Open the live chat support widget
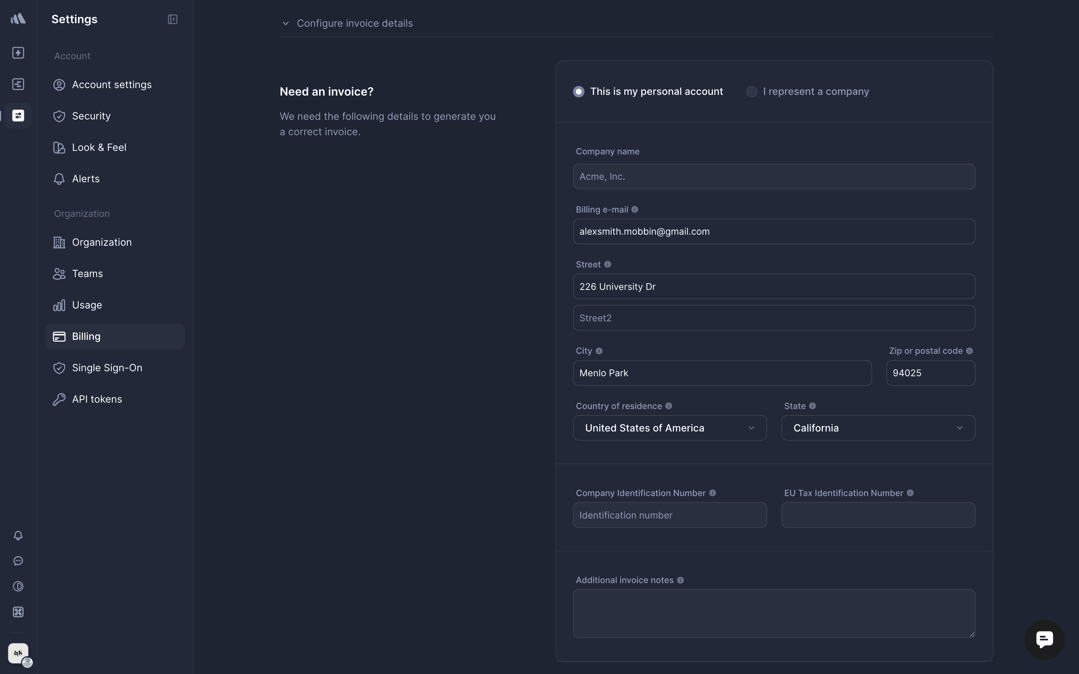 pyautogui.click(x=1044, y=639)
